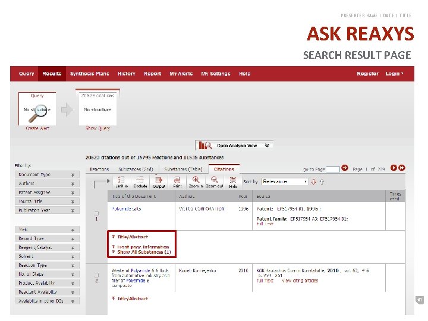Click the Output toolbar icon

click(159, 182)
